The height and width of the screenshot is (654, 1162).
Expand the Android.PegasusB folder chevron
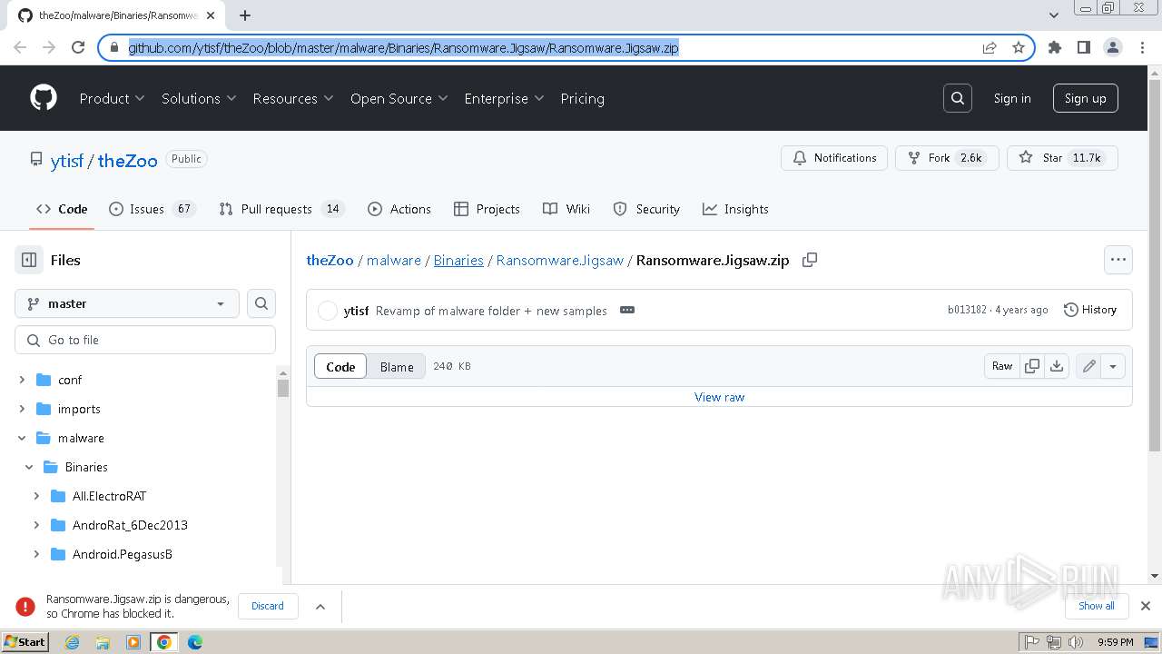pos(36,554)
